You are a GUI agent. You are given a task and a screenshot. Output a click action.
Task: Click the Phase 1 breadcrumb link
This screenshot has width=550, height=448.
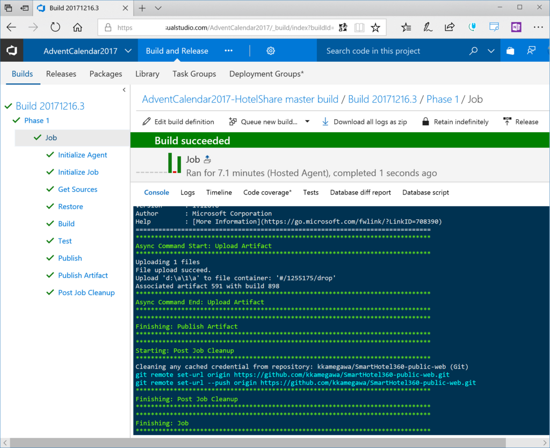pos(443,99)
